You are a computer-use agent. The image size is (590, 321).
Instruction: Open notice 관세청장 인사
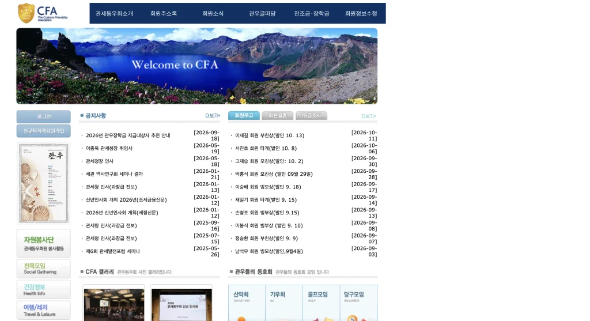[x=99, y=161]
